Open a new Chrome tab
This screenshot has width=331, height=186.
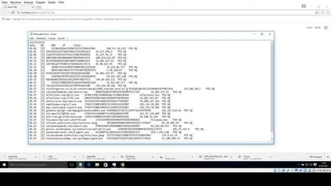pos(39,7)
